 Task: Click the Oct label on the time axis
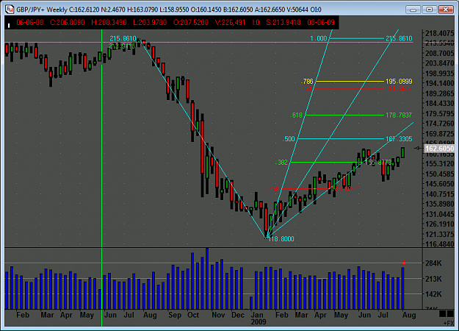point(193,315)
